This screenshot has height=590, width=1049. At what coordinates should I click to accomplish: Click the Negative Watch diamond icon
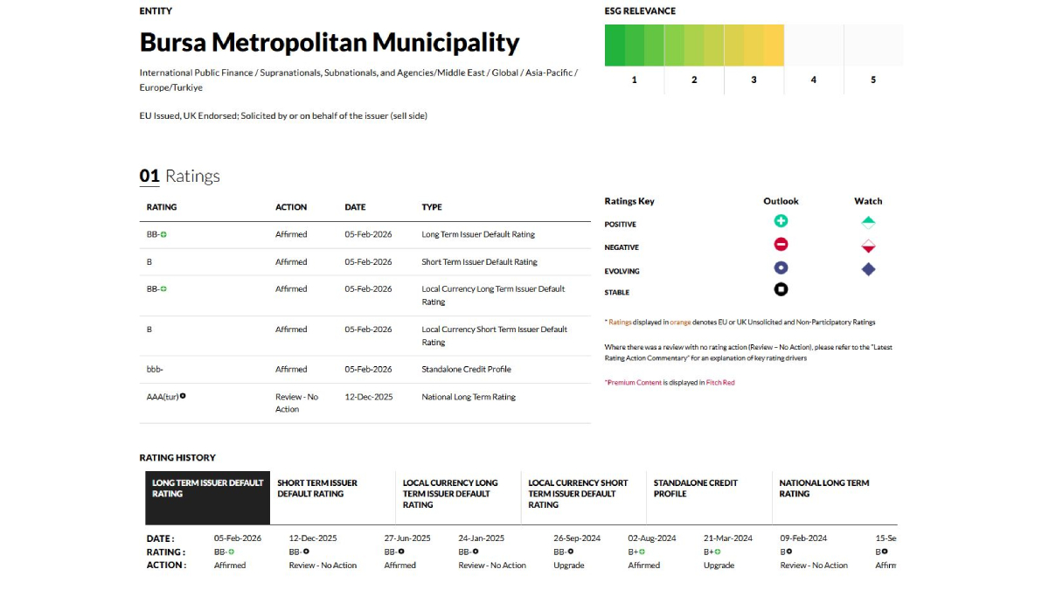pyautogui.click(x=868, y=246)
